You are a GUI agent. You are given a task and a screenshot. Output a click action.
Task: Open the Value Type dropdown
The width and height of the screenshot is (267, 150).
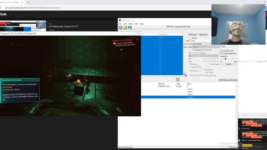pos(205,47)
